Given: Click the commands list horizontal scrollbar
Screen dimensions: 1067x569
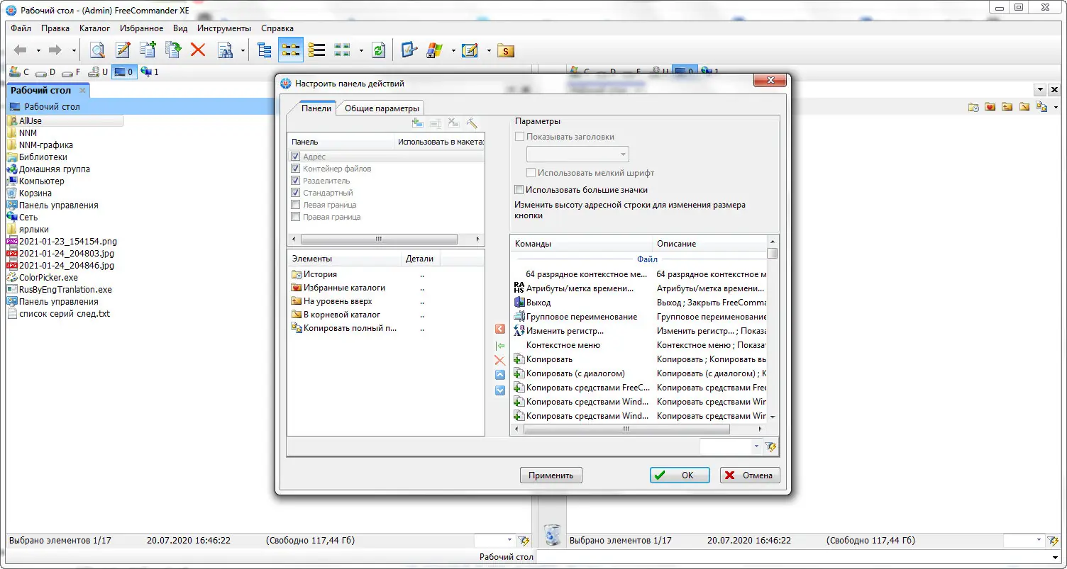Looking at the screenshot, I should [626, 429].
